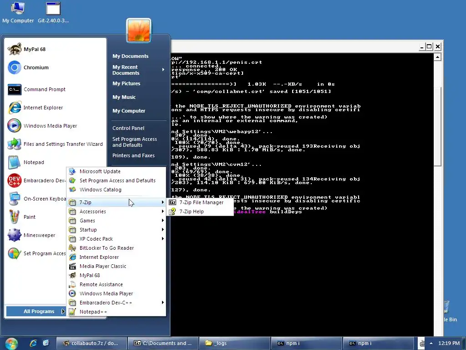
Task: Expand the Games program folder
Action: [116, 221]
